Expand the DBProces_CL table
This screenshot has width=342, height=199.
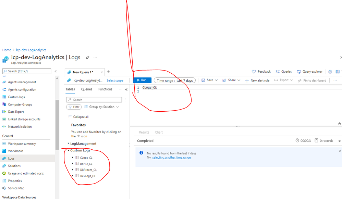[x=72, y=170]
